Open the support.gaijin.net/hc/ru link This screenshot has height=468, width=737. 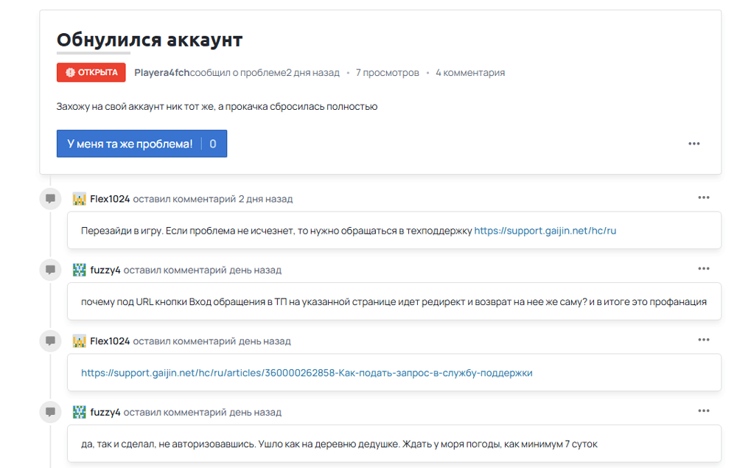547,229
